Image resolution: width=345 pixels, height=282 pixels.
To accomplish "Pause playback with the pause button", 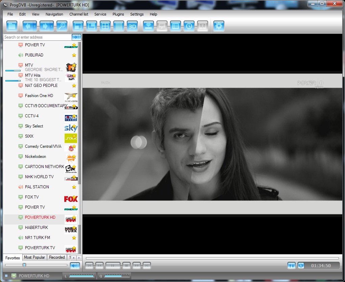I will click(x=113, y=265).
